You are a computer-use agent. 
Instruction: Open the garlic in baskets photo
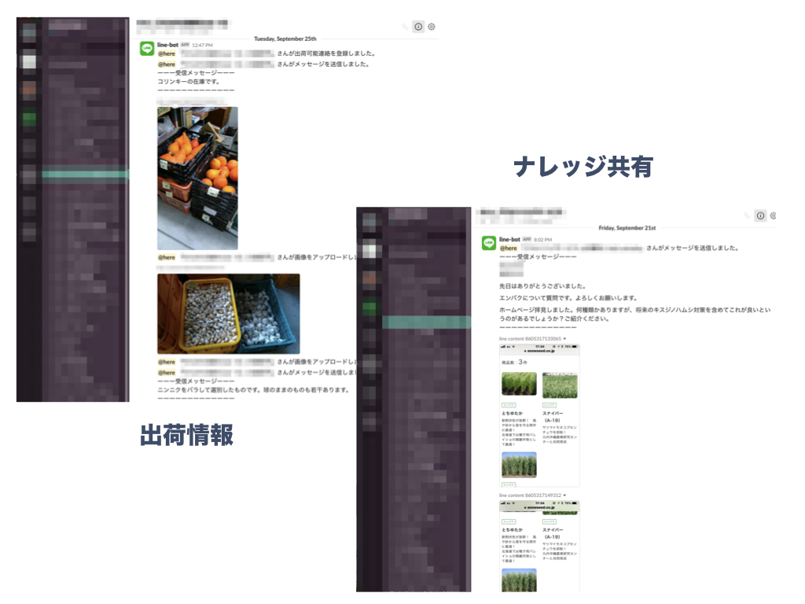pyautogui.click(x=229, y=314)
